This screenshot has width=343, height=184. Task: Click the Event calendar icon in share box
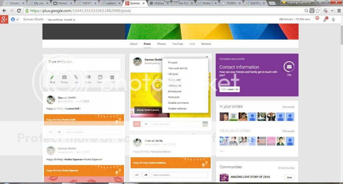100,77
